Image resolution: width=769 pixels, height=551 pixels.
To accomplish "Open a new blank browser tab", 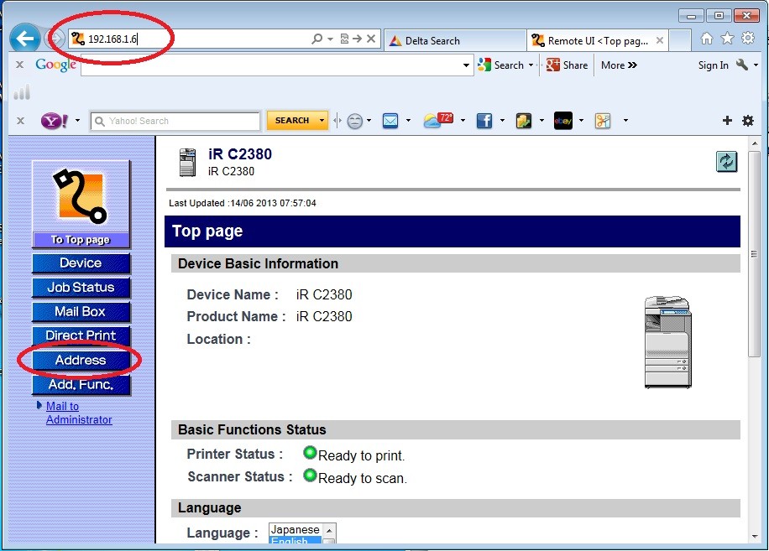I will click(680, 40).
